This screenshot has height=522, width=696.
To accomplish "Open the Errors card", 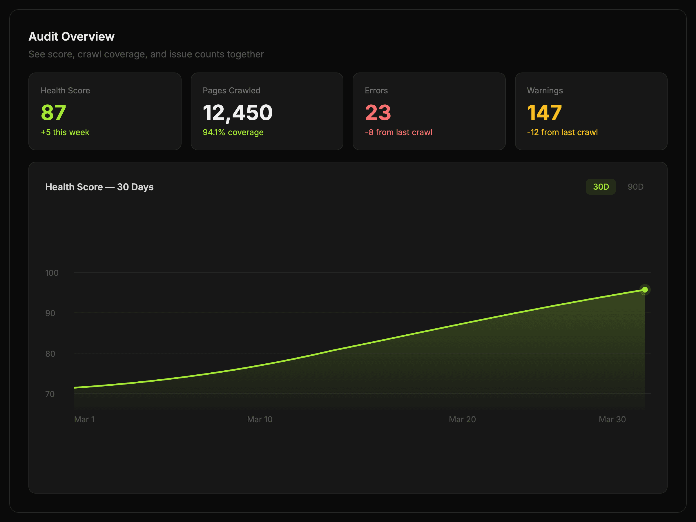I will pyautogui.click(x=429, y=111).
